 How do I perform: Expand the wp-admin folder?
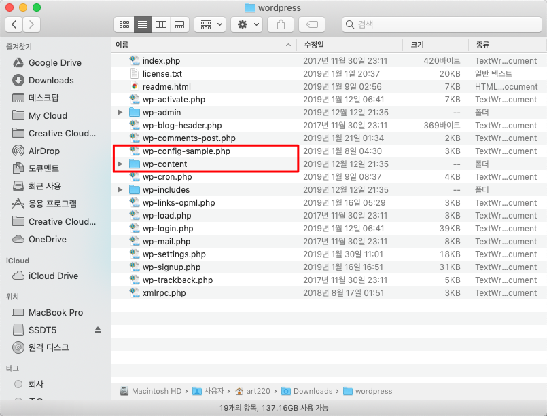click(120, 113)
